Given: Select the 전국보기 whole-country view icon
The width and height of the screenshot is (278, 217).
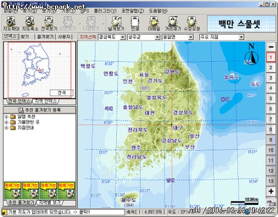Looking at the screenshot, I should (49, 23).
